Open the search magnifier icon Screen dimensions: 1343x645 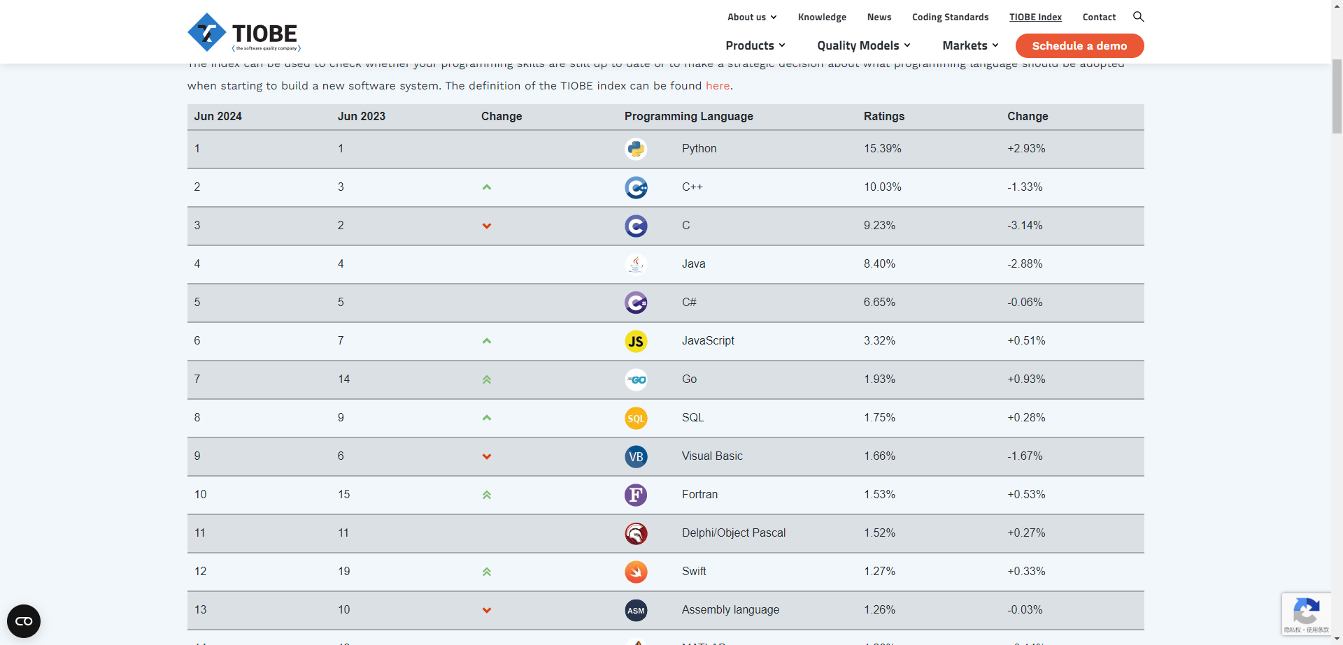1138,17
